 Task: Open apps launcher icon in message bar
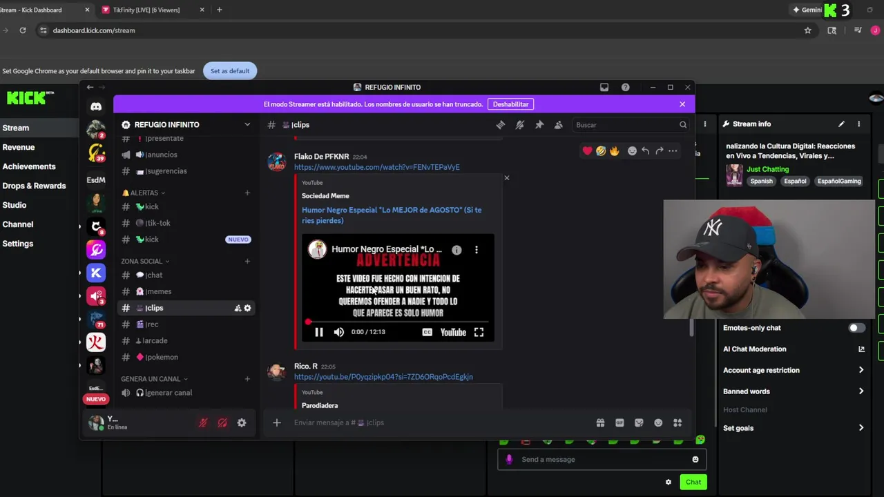tap(678, 422)
